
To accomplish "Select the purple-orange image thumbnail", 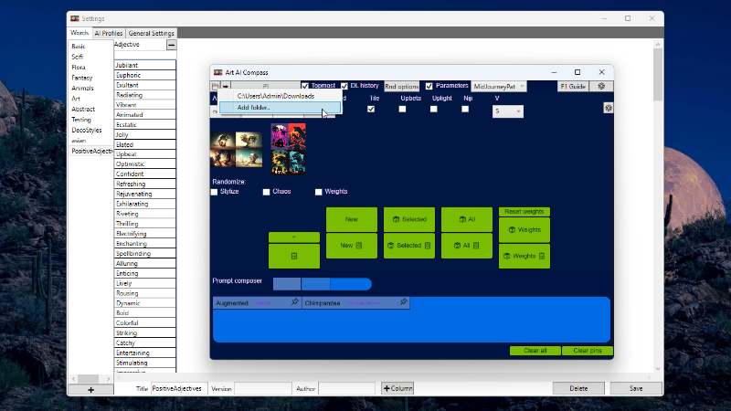I will 289,149.
